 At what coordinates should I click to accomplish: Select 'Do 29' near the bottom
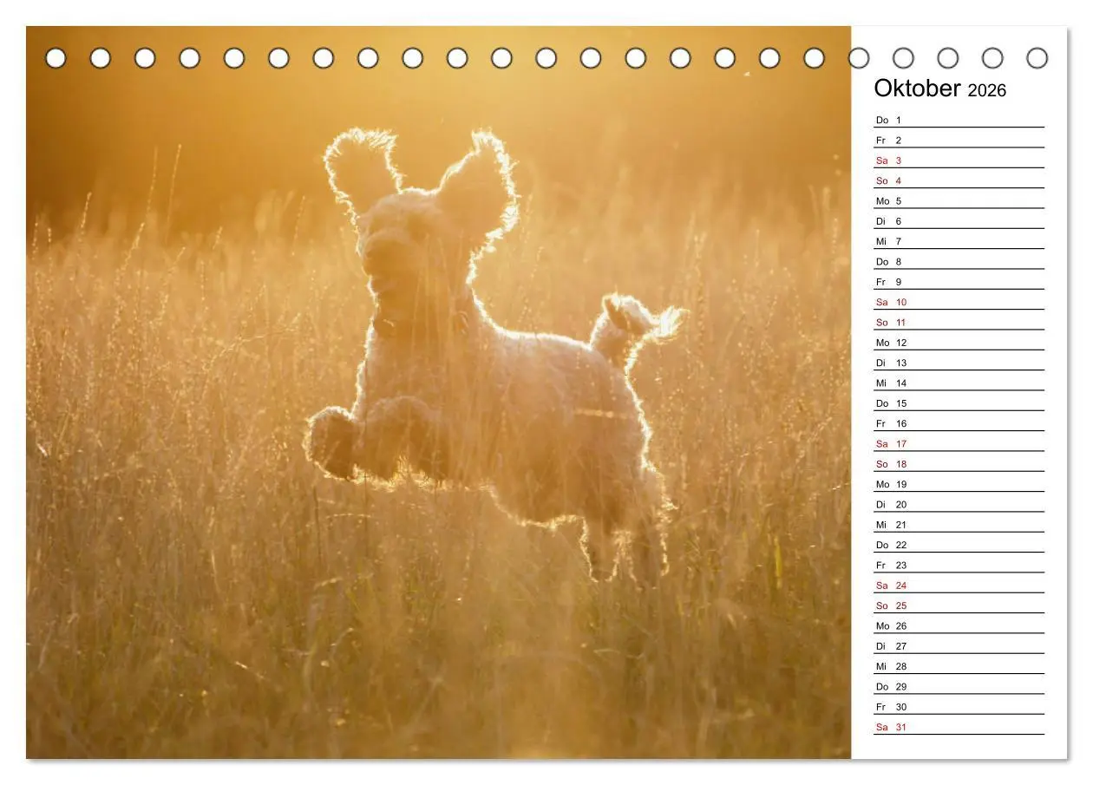(959, 686)
